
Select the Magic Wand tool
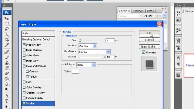pos(7,35)
